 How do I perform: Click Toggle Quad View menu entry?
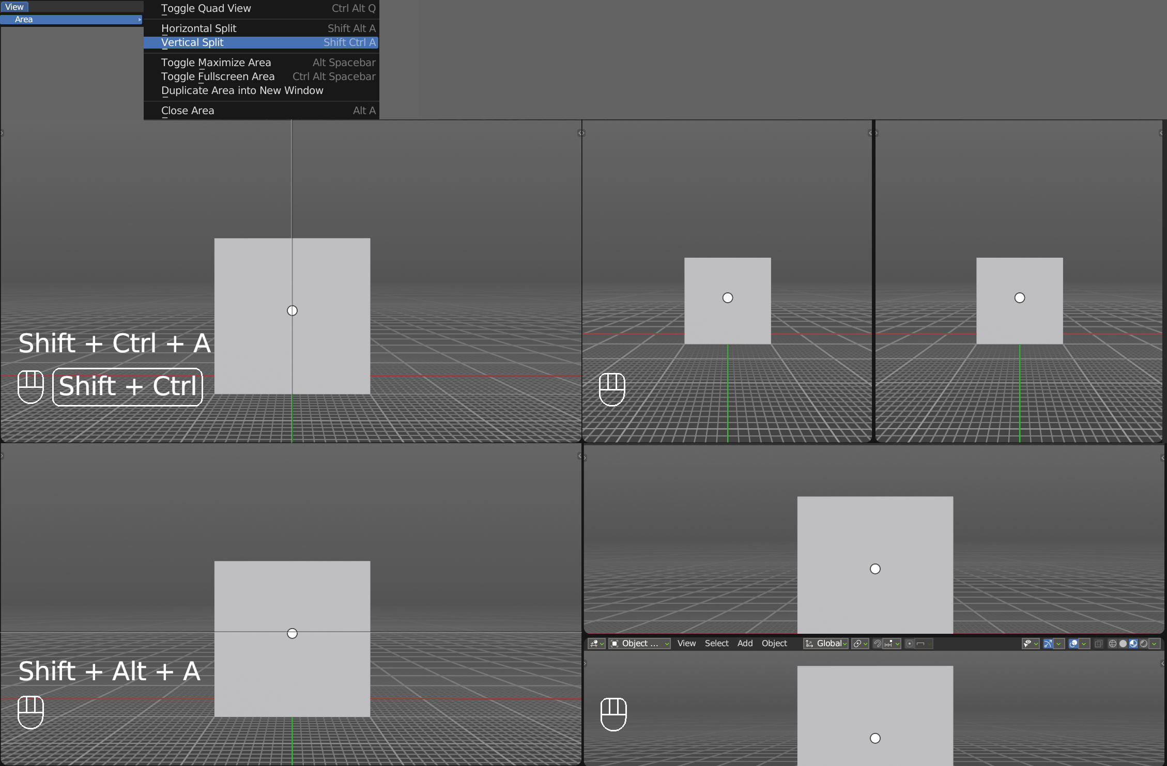206,8
